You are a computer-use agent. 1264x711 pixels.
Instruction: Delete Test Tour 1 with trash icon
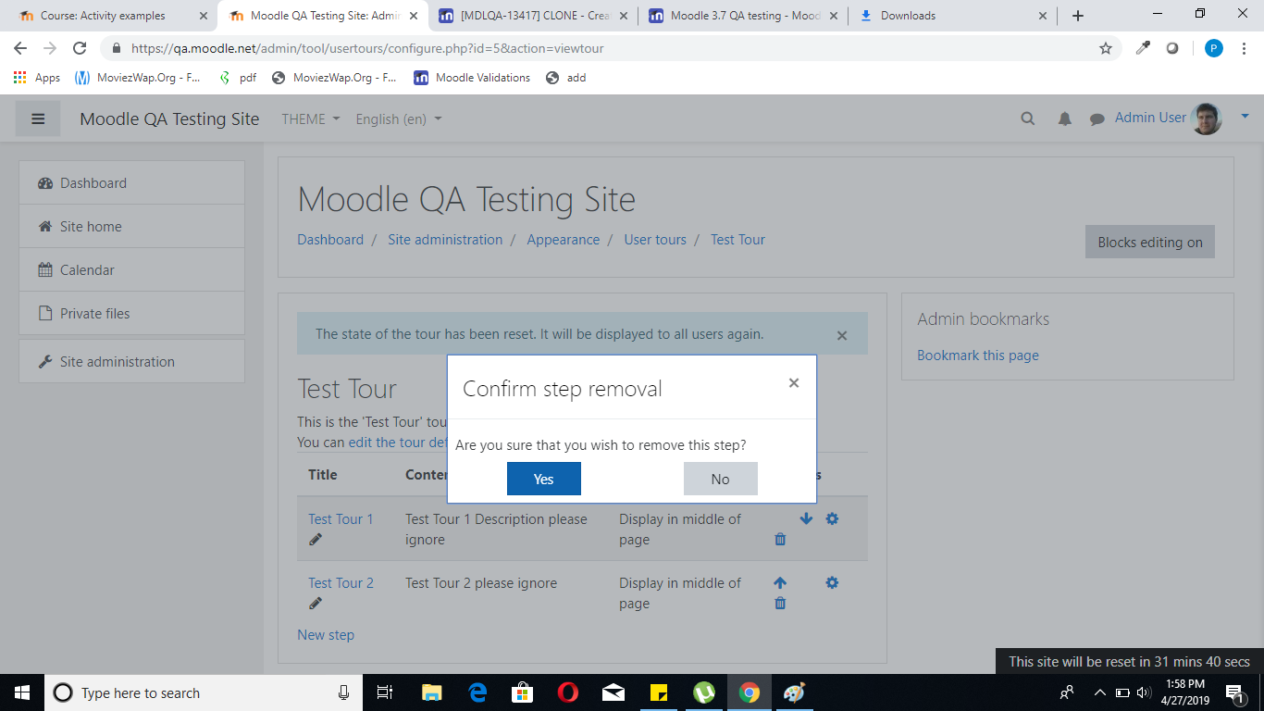coord(780,539)
